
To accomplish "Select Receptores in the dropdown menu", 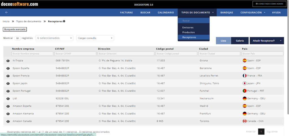I will 194,37.
